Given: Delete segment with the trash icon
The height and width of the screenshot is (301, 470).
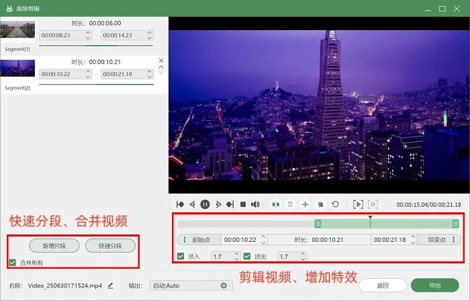Looking at the screenshot, I should (290, 204).
